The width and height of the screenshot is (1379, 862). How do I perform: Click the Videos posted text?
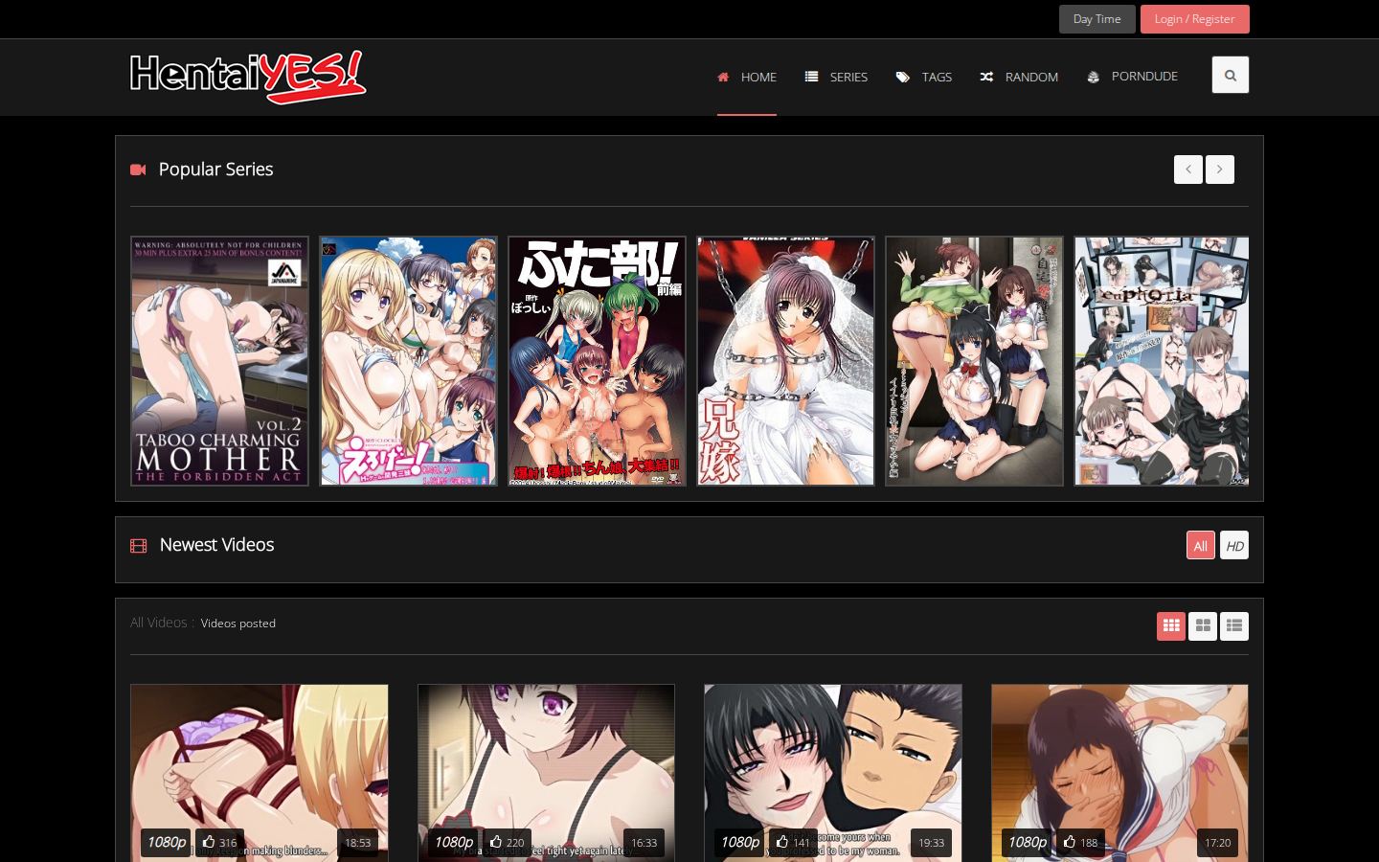pyautogui.click(x=237, y=624)
